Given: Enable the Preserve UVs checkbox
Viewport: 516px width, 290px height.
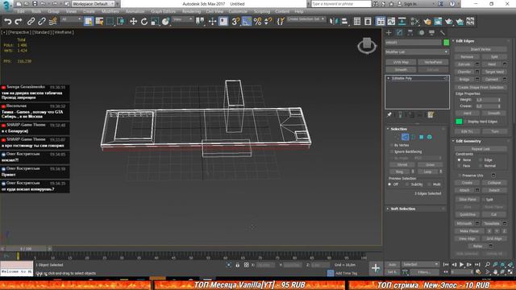Looking at the screenshot, I should 460,176.
